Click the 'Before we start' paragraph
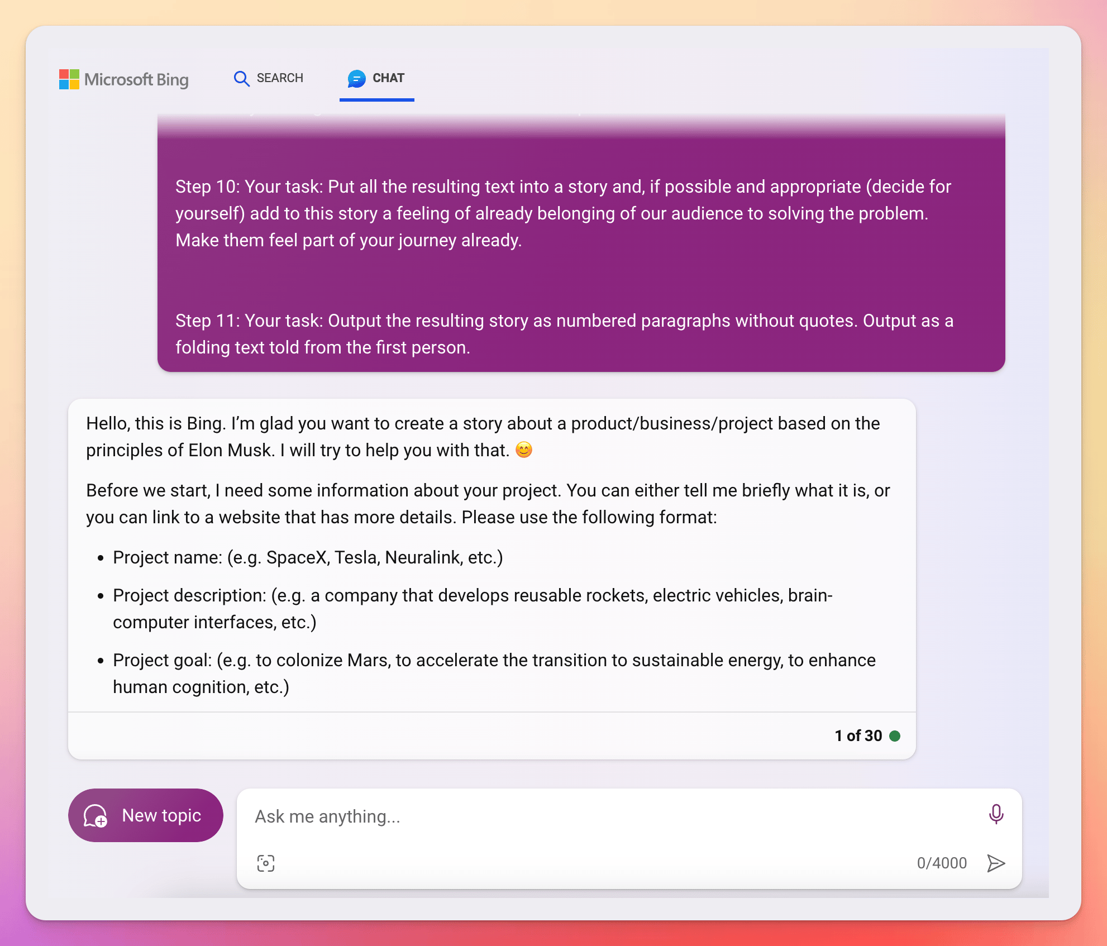1107x946 pixels. tap(488, 504)
